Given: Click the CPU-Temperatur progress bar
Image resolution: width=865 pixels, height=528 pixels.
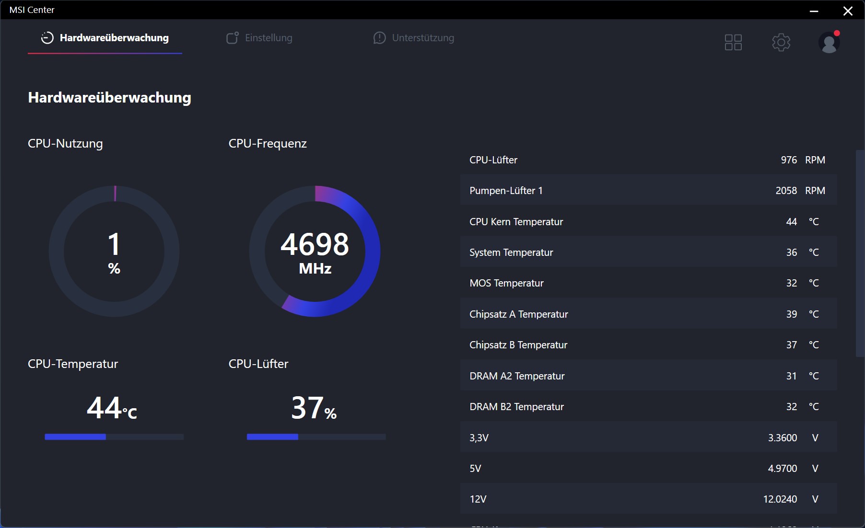Looking at the screenshot, I should click(114, 437).
